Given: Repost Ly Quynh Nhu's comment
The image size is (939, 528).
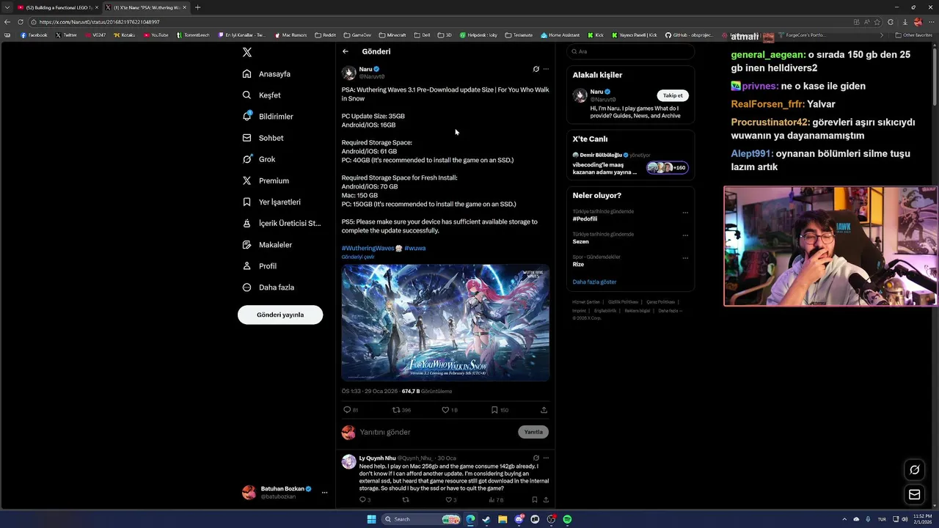Looking at the screenshot, I should coord(406,500).
